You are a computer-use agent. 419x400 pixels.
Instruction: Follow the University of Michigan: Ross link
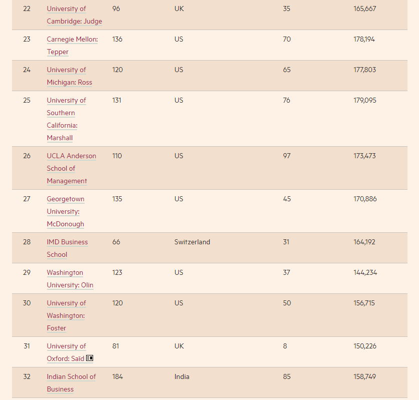[x=69, y=76]
